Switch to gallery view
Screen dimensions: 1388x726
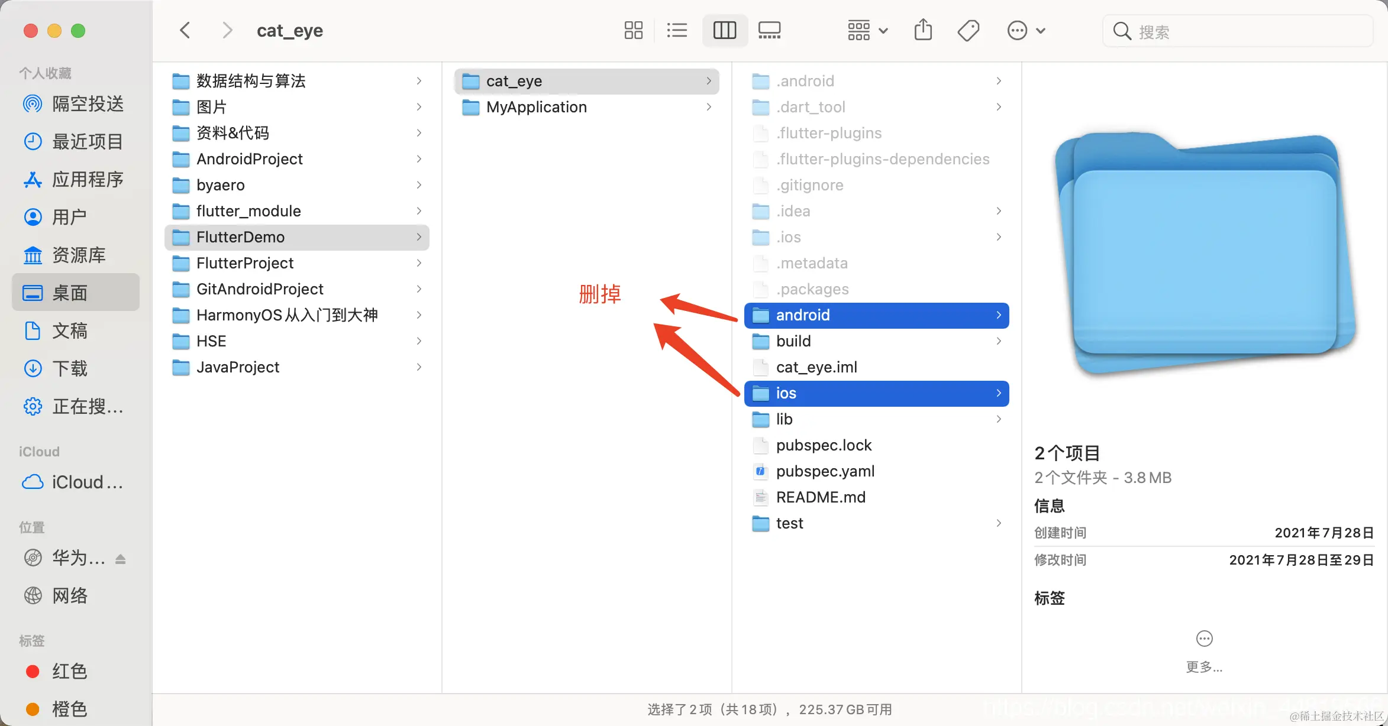pos(769,31)
